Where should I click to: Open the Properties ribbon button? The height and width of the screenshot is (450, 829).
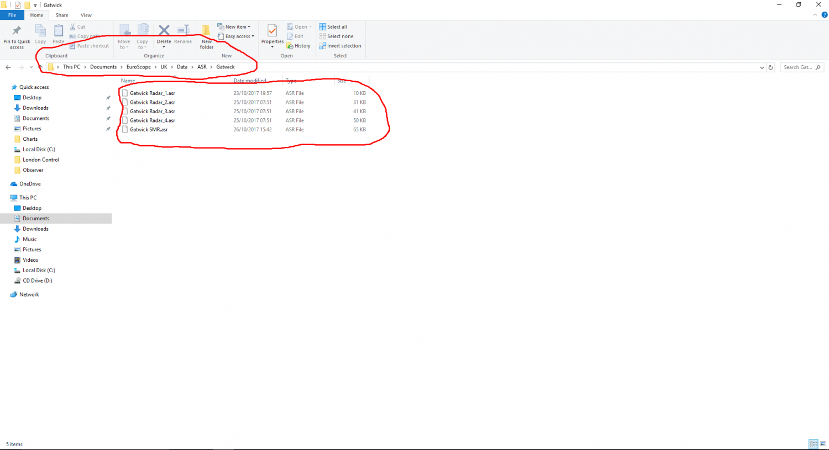coord(272,31)
